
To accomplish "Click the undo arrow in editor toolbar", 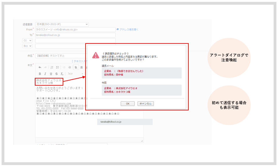I will click(x=40, y=67).
